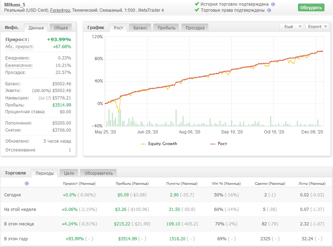This screenshot has height=247, width=333.
Task: Select the Баланс chart tab
Action: tap(140, 28)
